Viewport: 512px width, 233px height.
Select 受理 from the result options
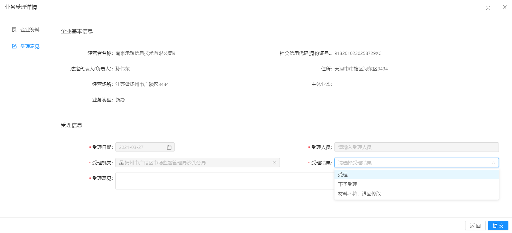343,175
